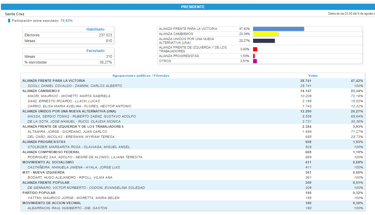Click the MOVIMIENTO DE ACCION VECINAL row
The width and height of the screenshot is (375, 215).
193,203
